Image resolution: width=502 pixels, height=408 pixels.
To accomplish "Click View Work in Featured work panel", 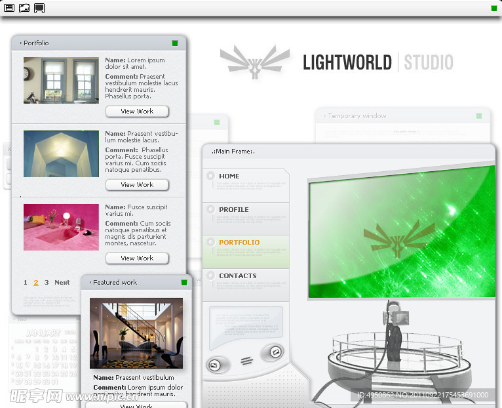I will (136, 405).
